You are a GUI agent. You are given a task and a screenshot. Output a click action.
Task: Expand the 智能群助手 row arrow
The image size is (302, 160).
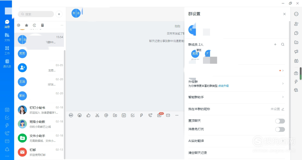pos(283,97)
